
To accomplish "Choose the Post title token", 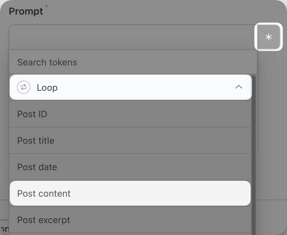I will 130,140.
